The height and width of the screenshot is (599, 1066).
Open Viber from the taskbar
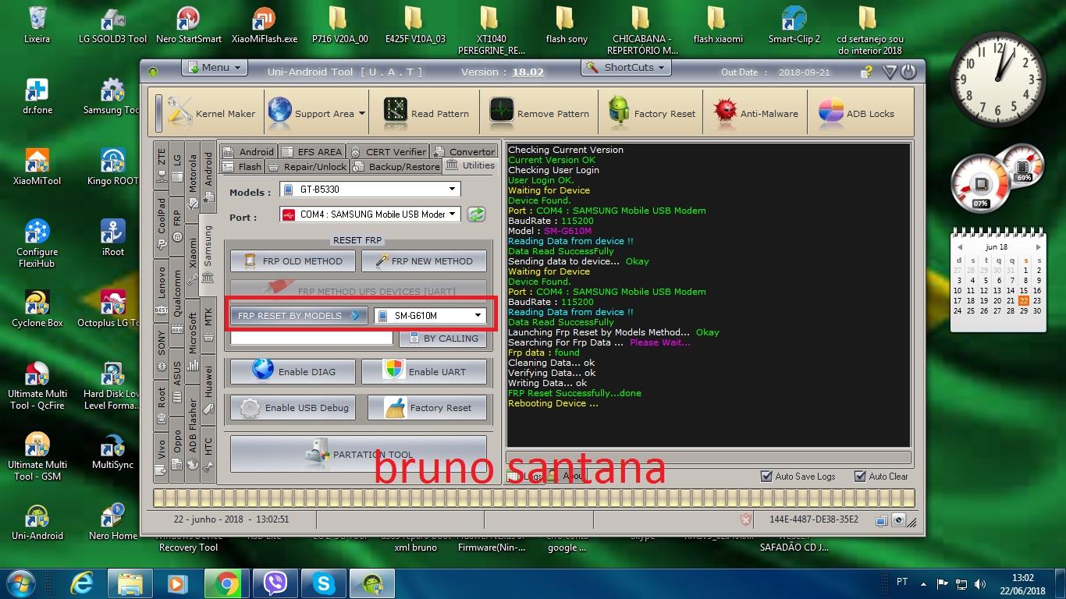[x=275, y=583]
